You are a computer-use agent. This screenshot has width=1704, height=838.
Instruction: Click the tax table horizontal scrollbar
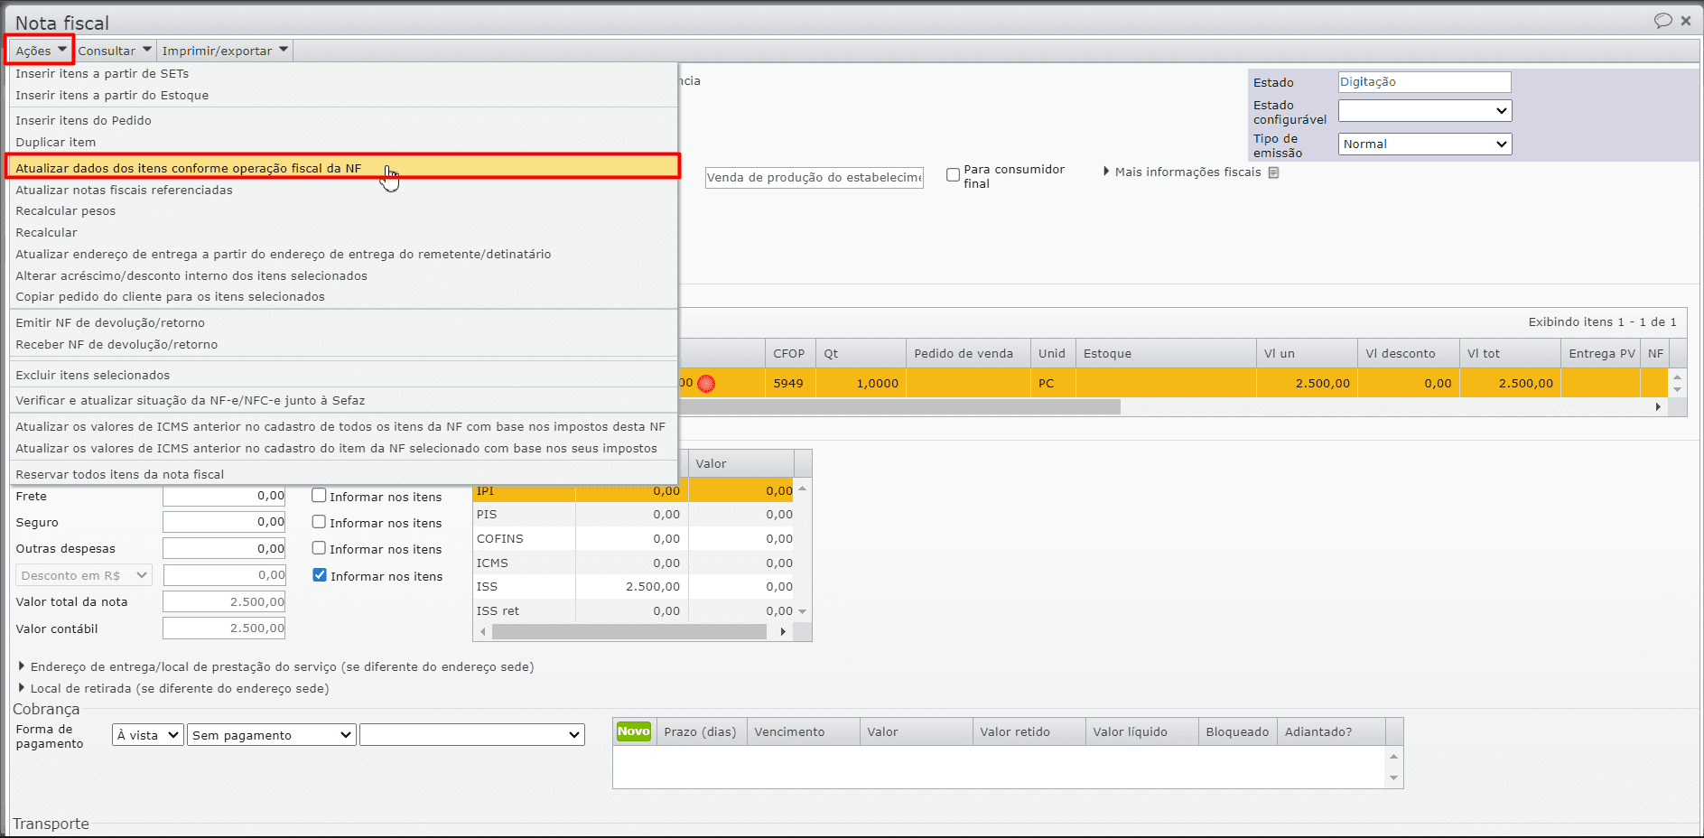point(629,632)
